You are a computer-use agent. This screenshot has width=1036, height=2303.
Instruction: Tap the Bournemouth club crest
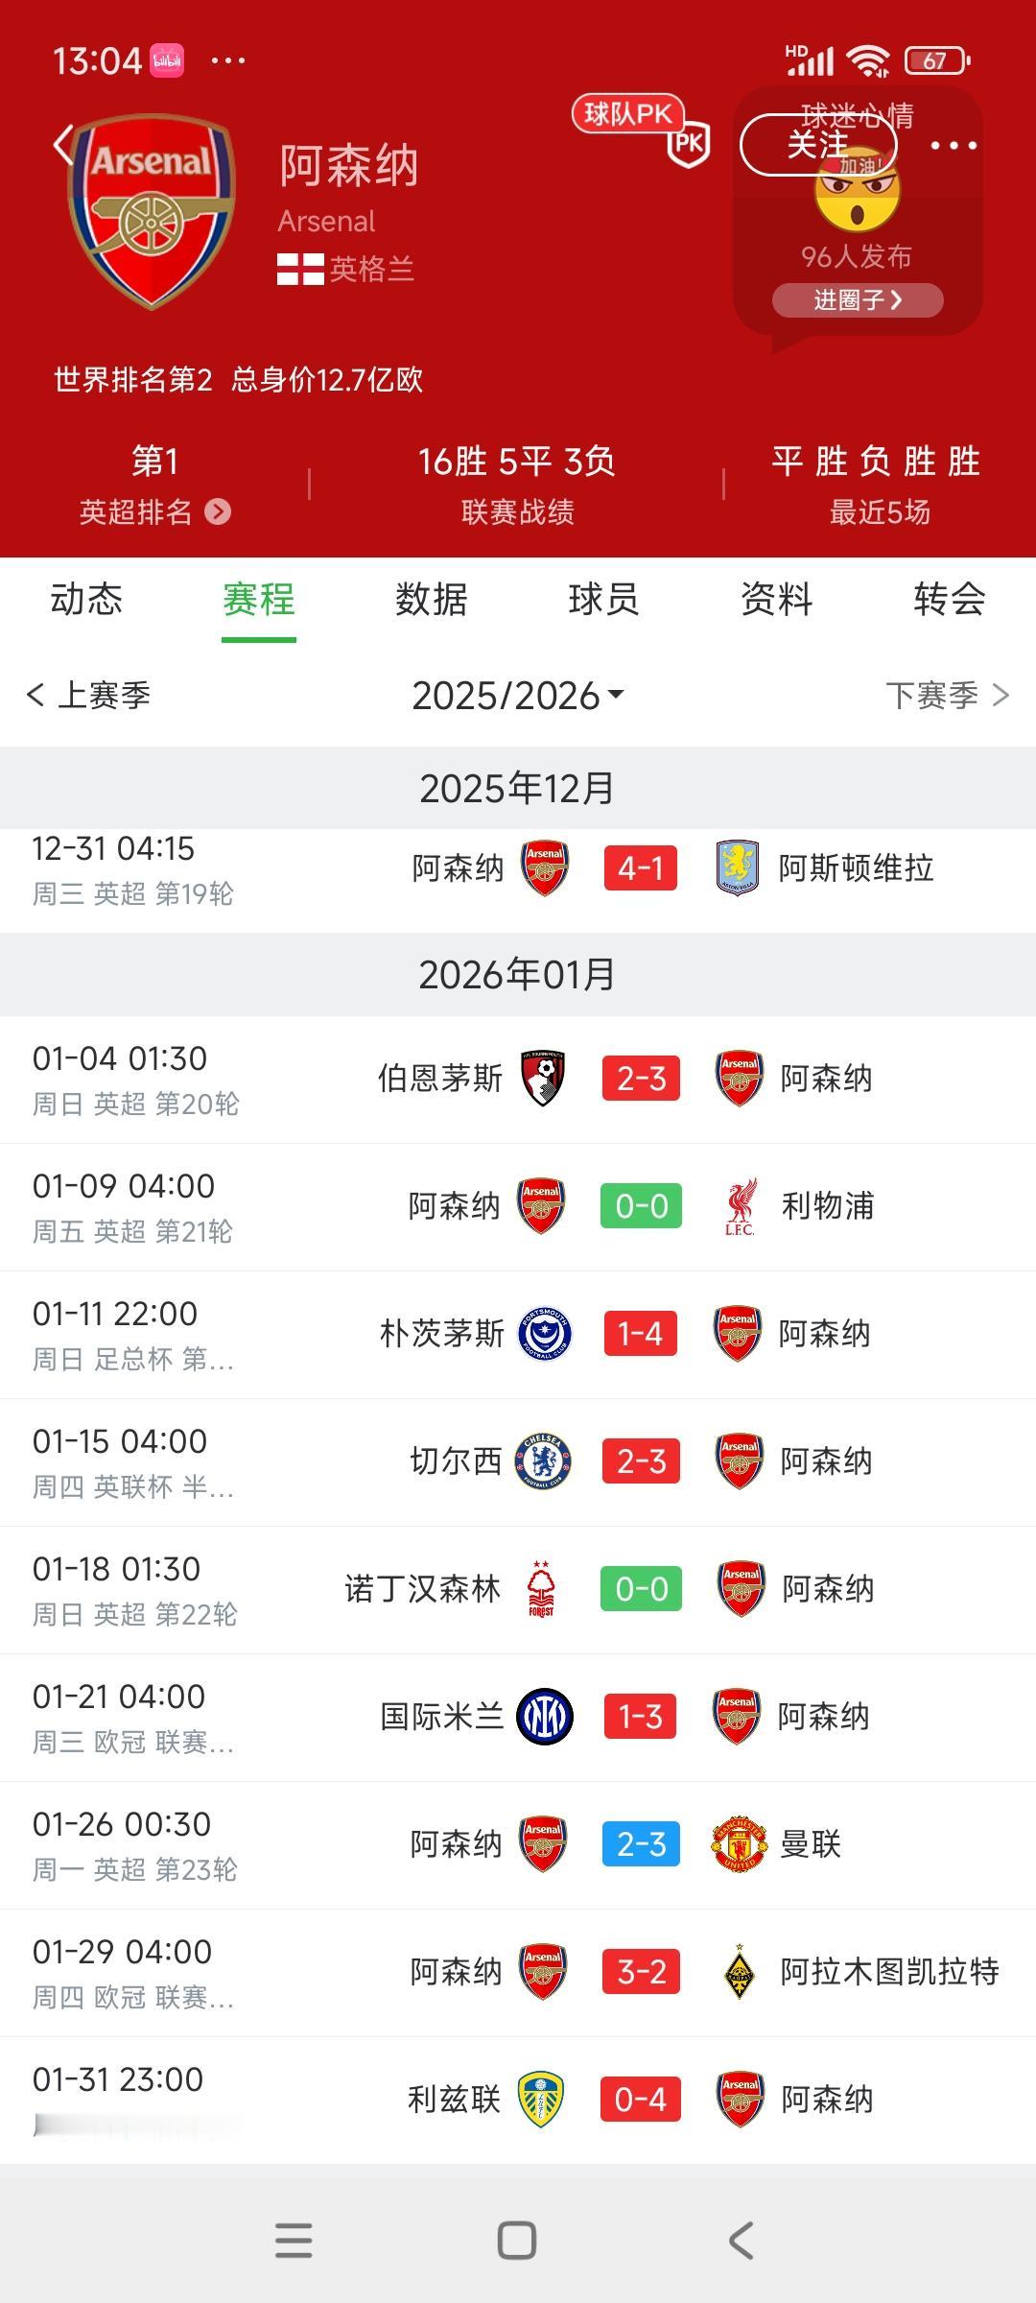tap(542, 1078)
